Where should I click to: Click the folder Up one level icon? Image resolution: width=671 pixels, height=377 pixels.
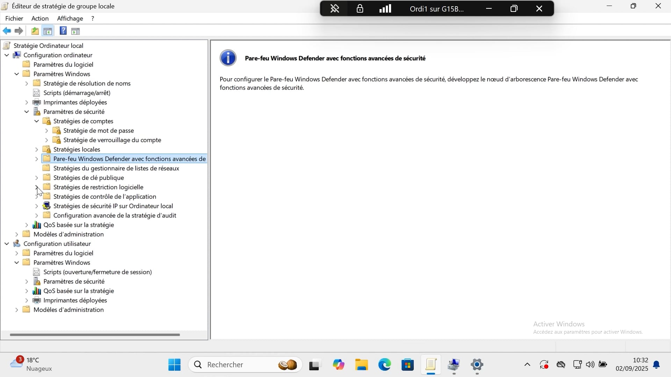[x=35, y=31]
